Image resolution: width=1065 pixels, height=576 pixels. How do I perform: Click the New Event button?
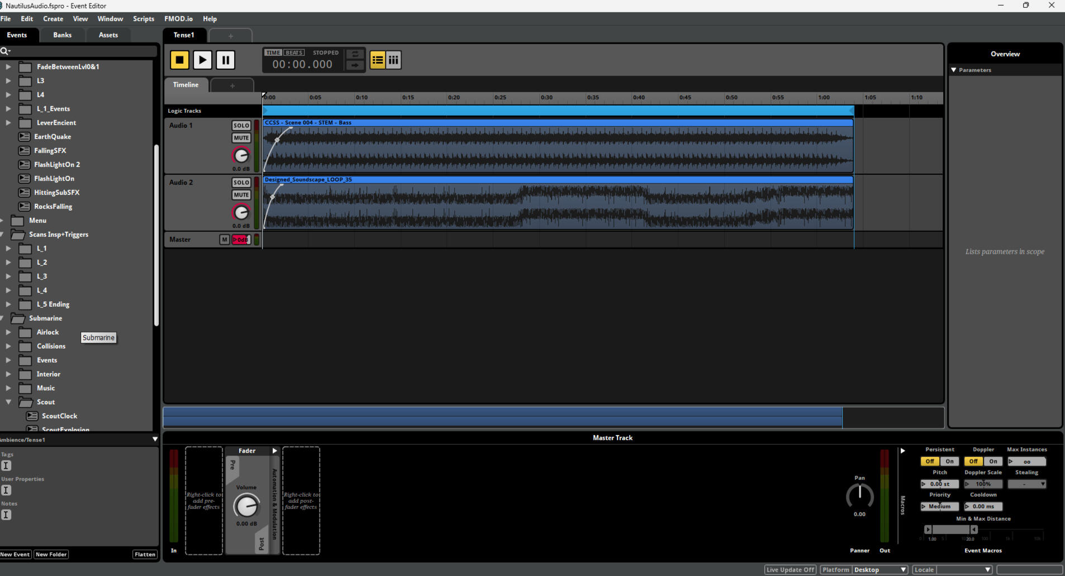tap(15, 555)
